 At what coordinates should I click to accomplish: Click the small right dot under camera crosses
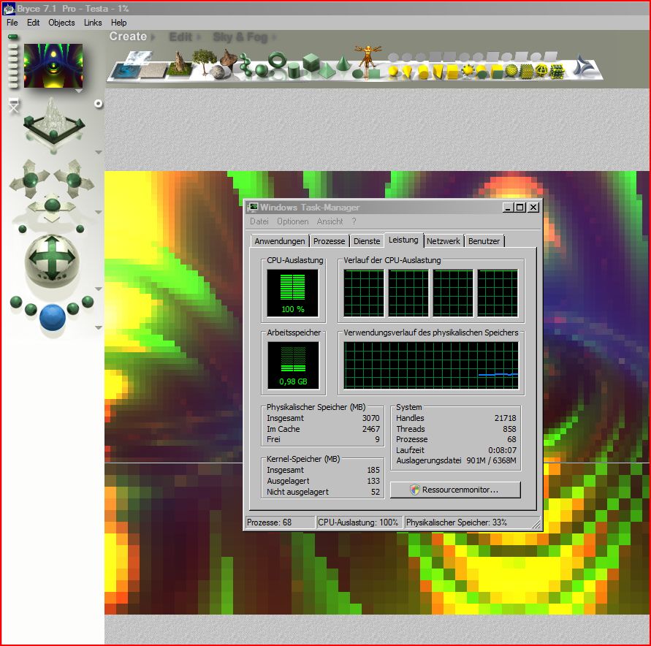80,229
